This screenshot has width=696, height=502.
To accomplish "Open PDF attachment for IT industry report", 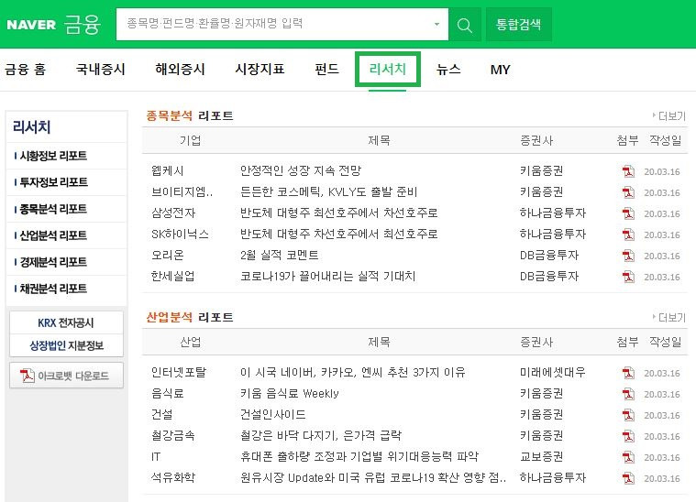I will (628, 457).
